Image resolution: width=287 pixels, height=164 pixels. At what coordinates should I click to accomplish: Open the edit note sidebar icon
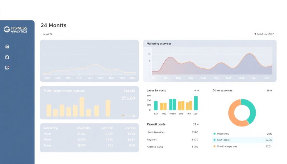(x=7, y=68)
